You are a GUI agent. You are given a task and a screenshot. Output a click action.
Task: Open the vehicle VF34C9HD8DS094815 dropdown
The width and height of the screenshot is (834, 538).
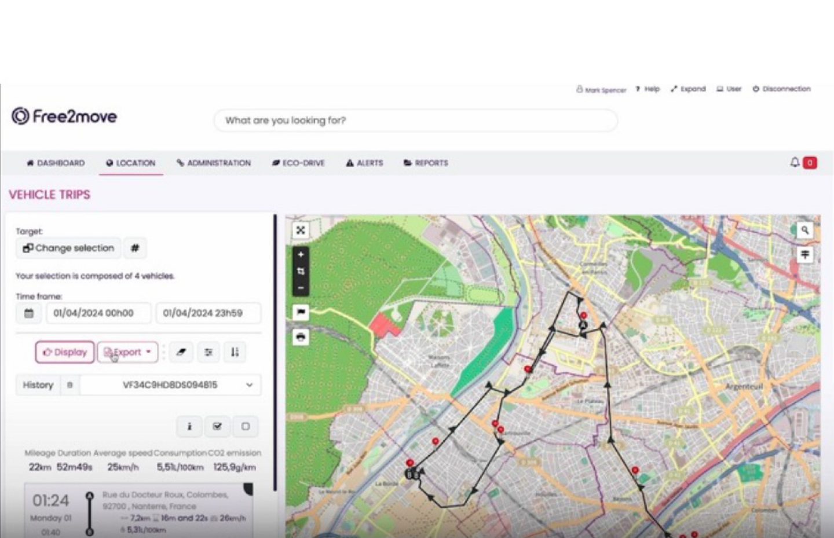[248, 385]
